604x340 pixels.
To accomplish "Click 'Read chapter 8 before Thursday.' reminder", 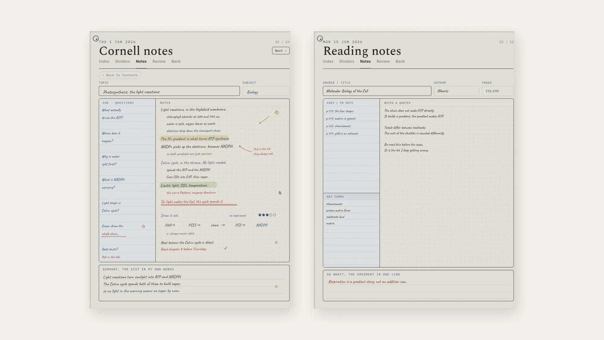I will coord(184,249).
